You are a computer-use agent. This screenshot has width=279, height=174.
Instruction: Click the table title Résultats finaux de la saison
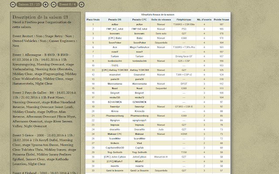(x=158, y=14)
